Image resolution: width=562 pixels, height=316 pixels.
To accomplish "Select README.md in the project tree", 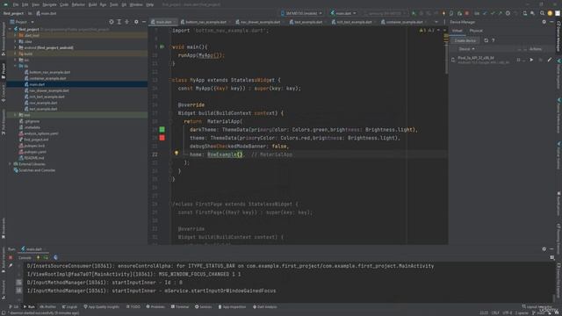I will 33,158.
